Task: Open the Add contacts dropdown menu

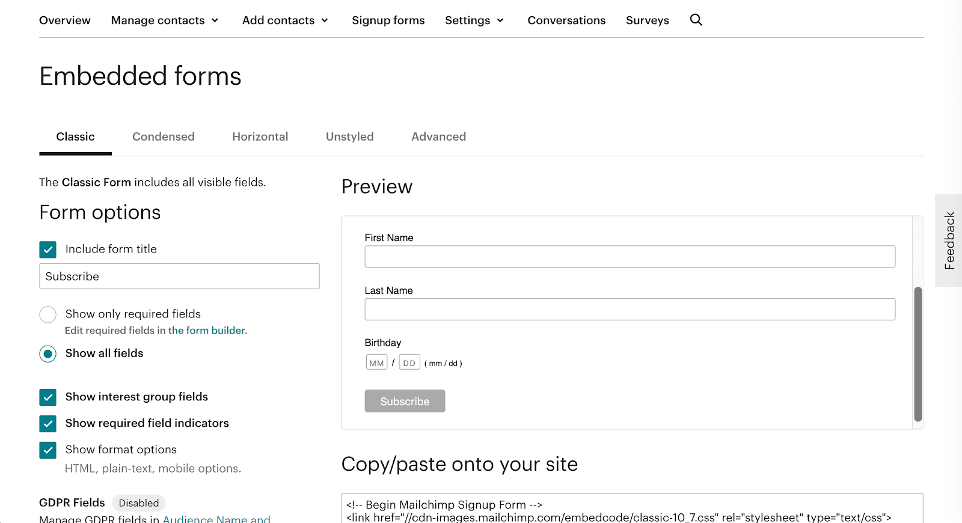Action: point(286,20)
